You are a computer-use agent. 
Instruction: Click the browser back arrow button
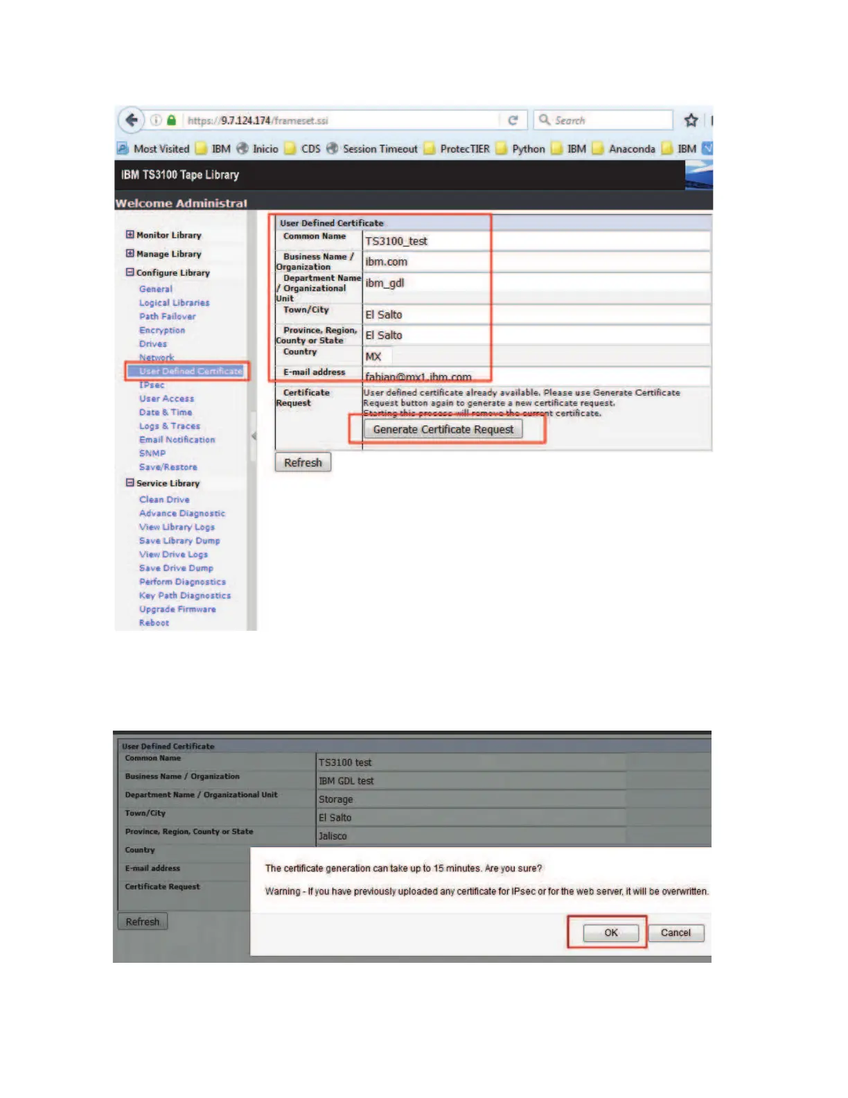pos(131,120)
